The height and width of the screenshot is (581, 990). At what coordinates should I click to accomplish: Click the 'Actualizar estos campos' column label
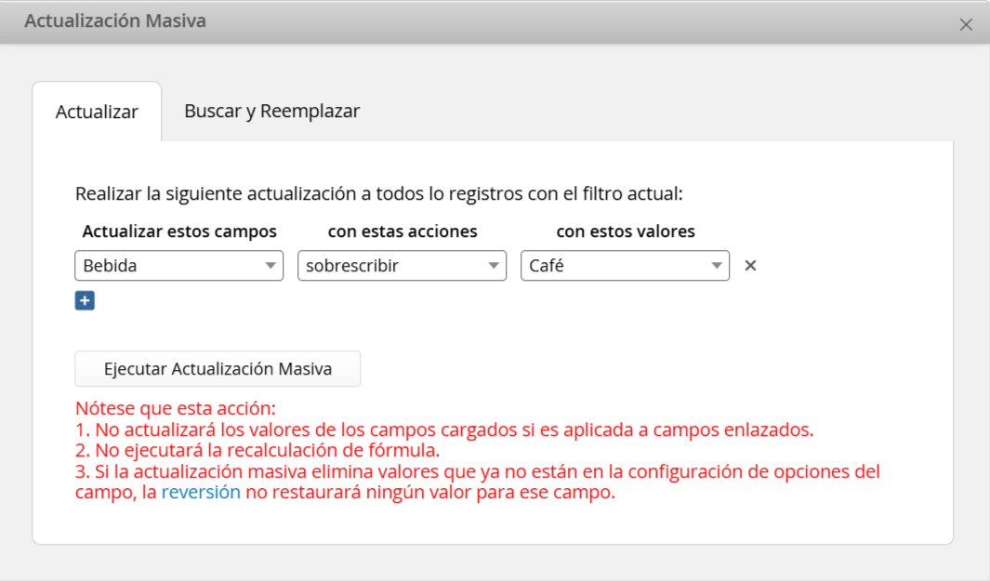(x=179, y=231)
